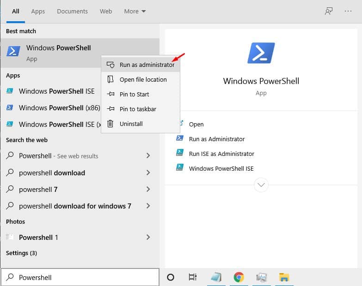Open the feedback icon in top bar
The height and width of the screenshot is (286, 362).
click(329, 11)
